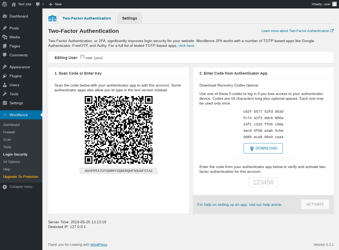Click the Server Time 2019-05-25 13:13:19 text
The height and width of the screenshot is (250, 339).
click(77, 222)
